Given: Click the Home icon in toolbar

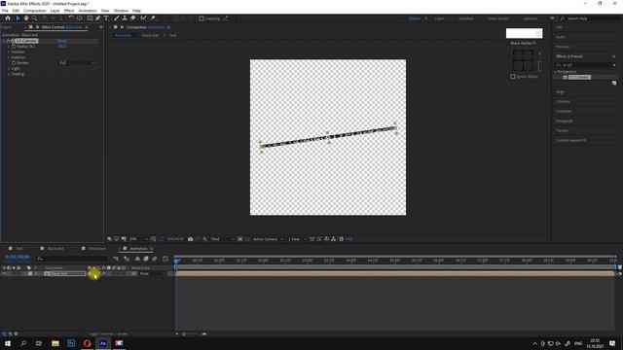Looking at the screenshot, I should (x=8, y=18).
